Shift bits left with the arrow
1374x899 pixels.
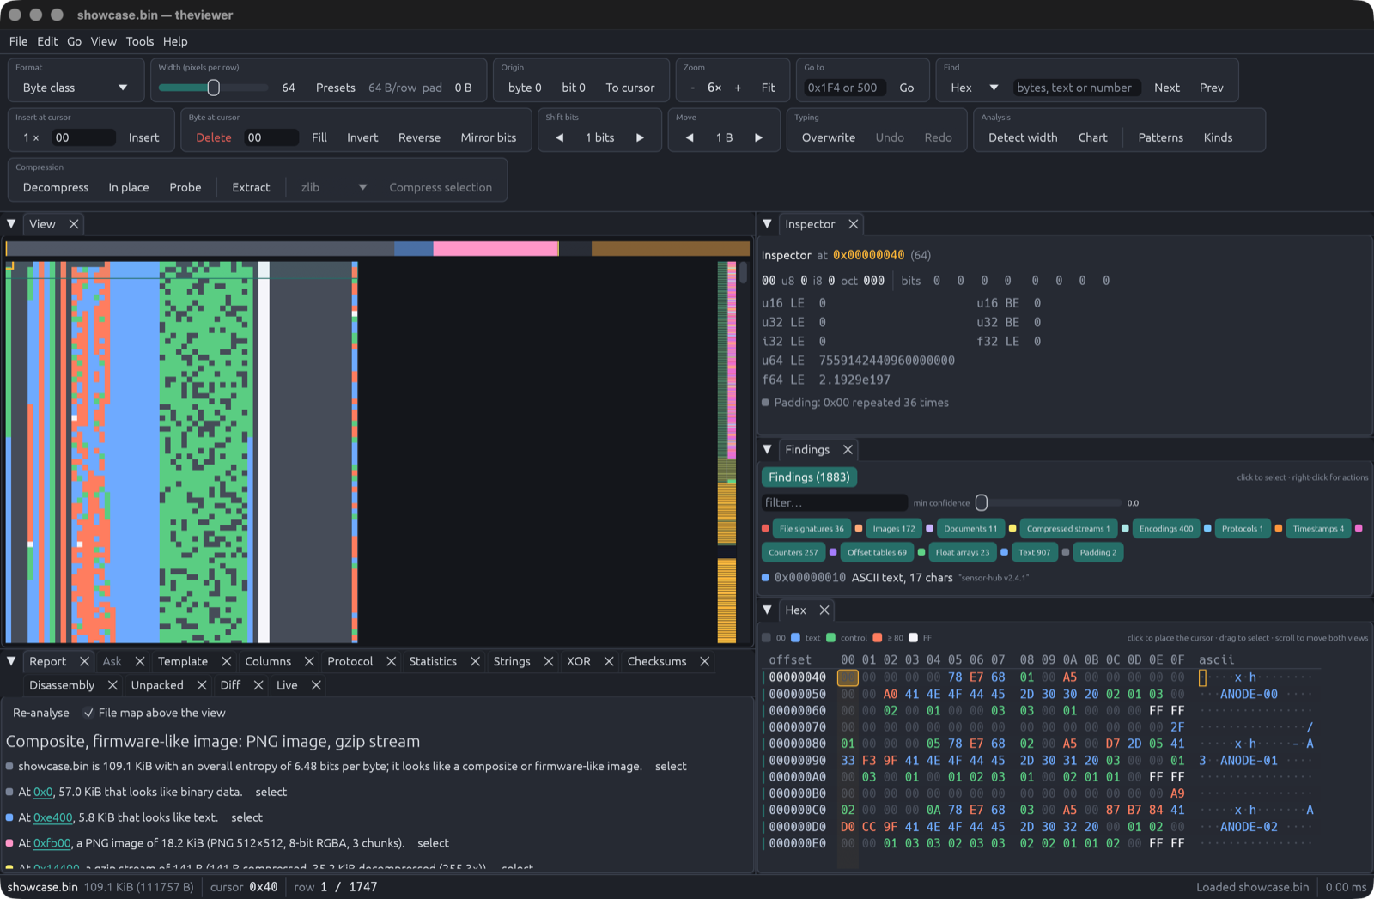click(560, 137)
